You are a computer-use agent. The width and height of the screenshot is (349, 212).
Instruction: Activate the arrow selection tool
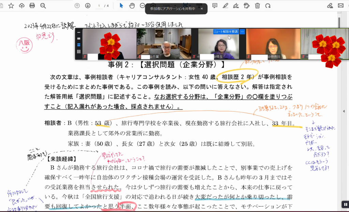(x=121, y=5)
